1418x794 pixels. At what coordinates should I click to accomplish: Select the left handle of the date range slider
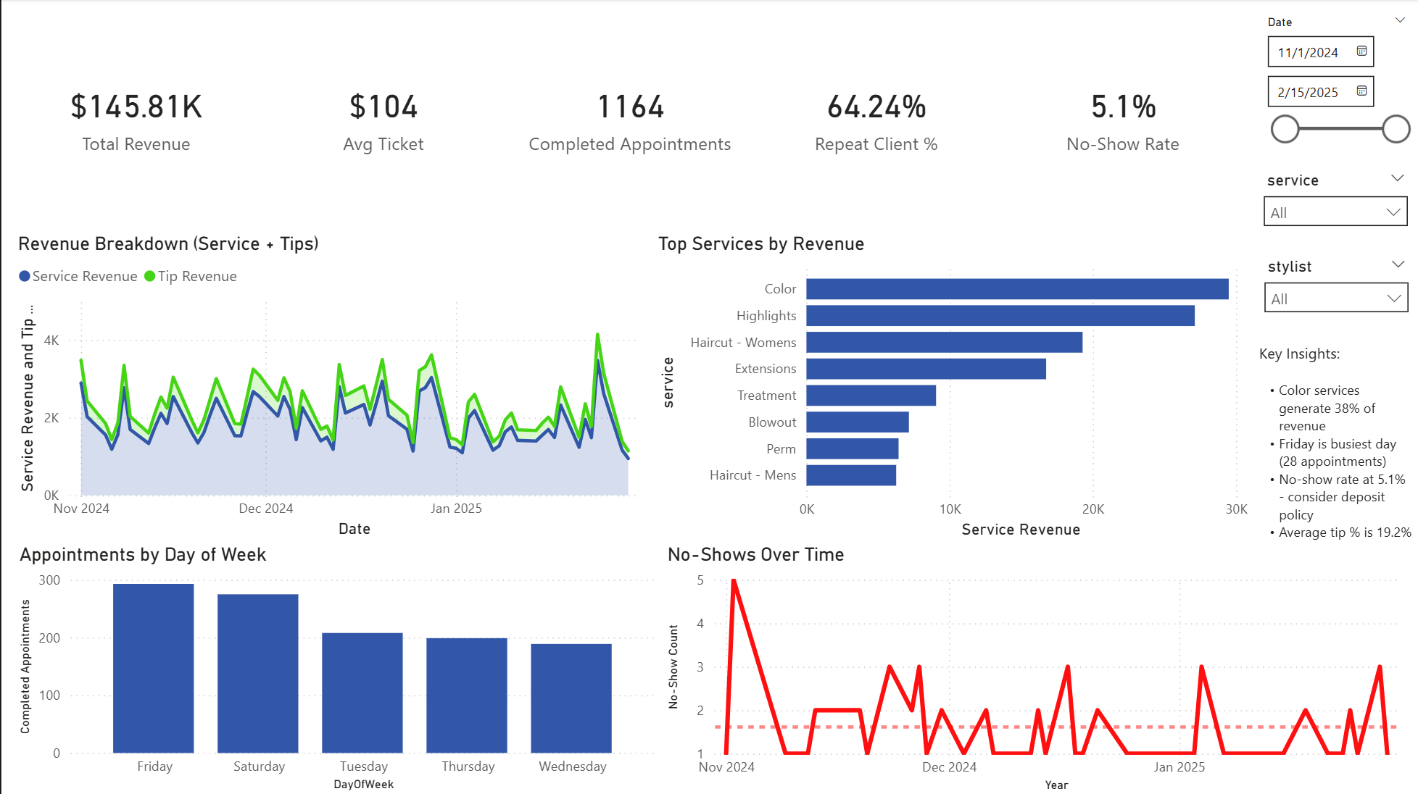(x=1285, y=129)
